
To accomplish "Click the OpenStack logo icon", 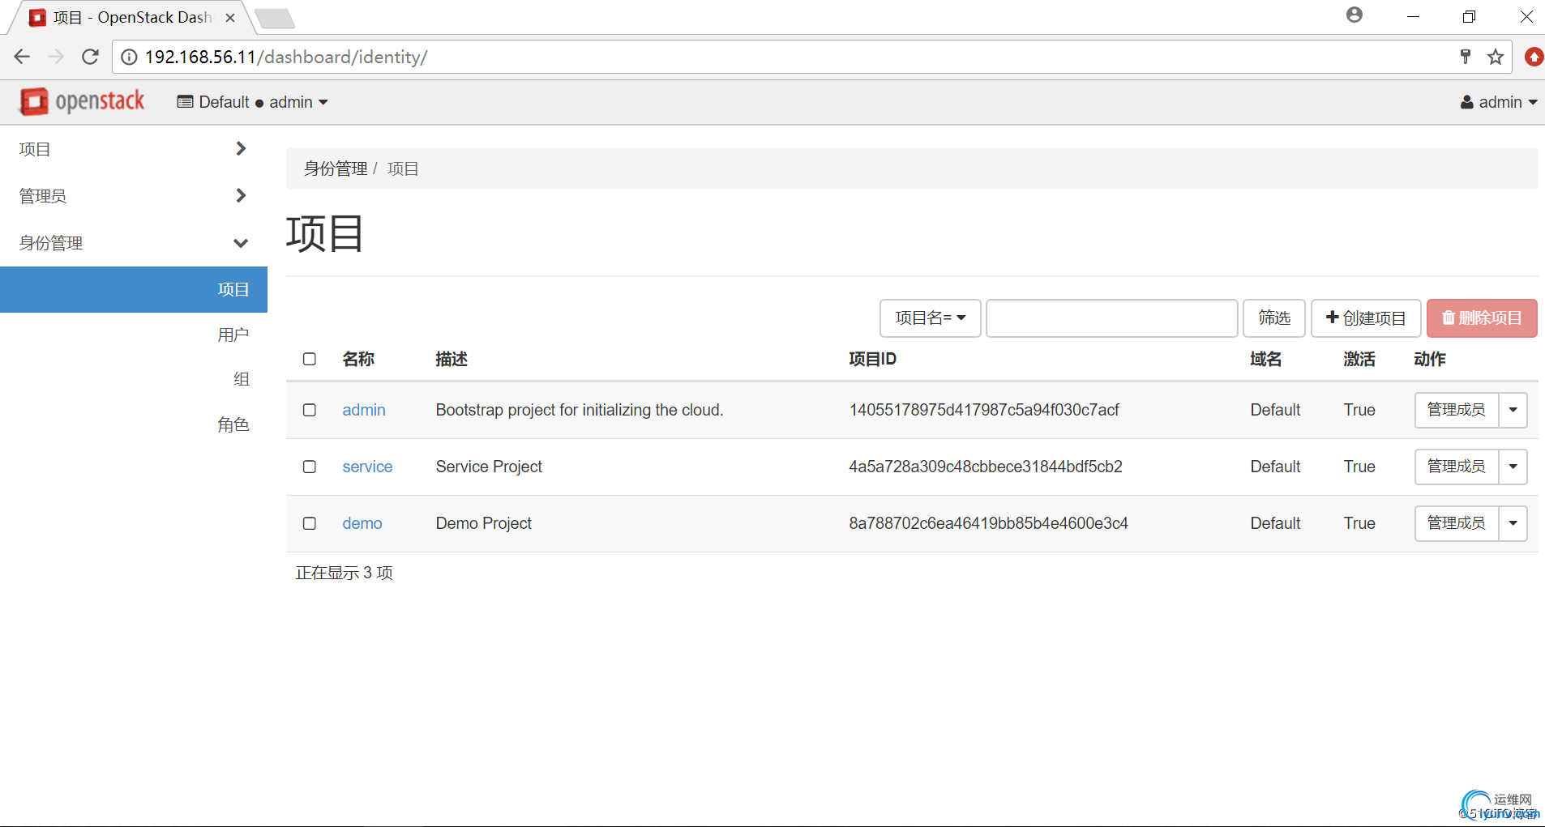I will pos(34,102).
